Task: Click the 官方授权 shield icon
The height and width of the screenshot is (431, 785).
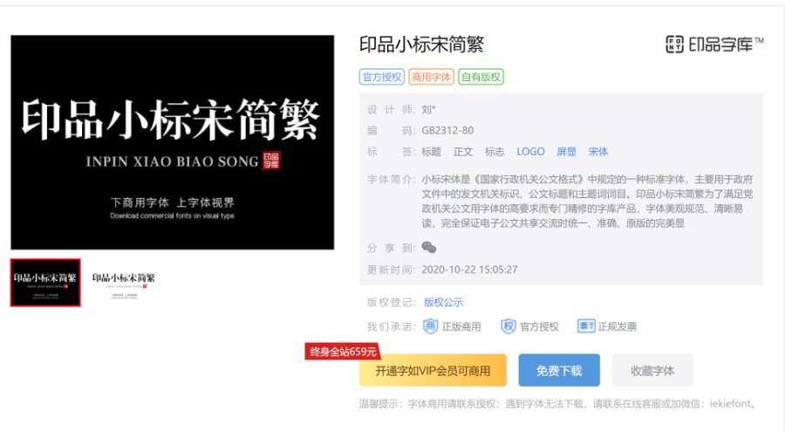Action: tap(509, 326)
